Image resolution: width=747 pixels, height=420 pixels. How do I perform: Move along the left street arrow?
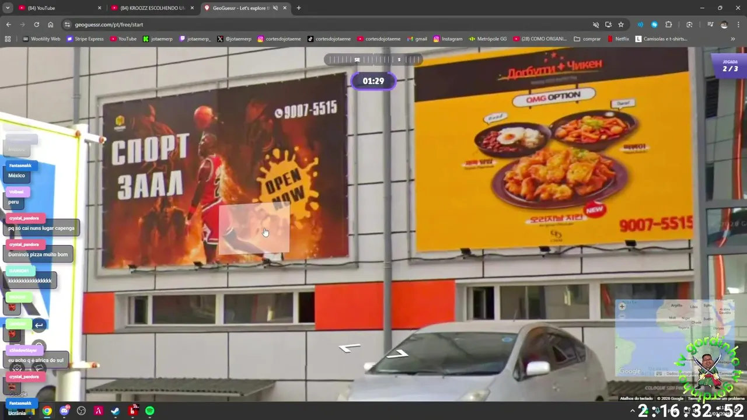click(x=350, y=348)
